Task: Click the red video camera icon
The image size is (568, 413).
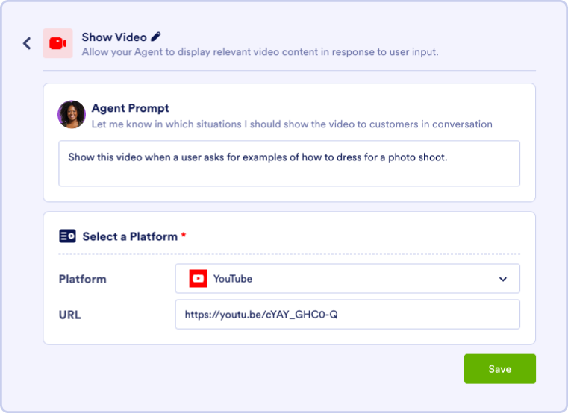Action: [57, 43]
